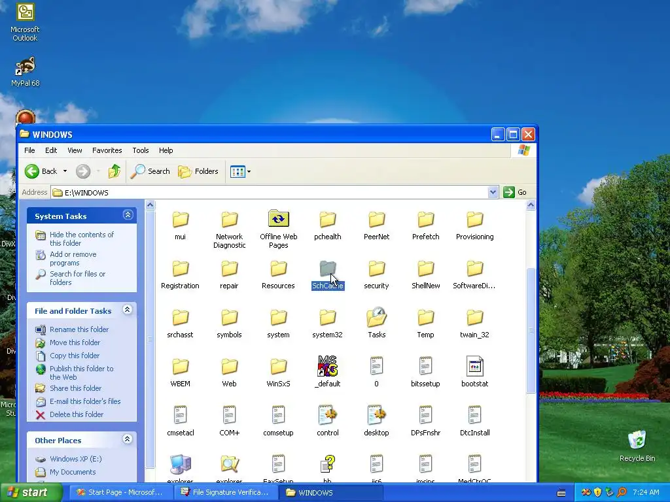Image resolution: width=670 pixels, height=502 pixels.
Task: Select the pchealth folder
Action: (x=327, y=226)
